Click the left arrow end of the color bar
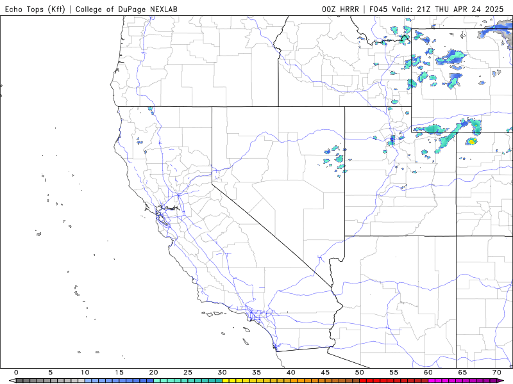513x384 pixels. click(13, 381)
